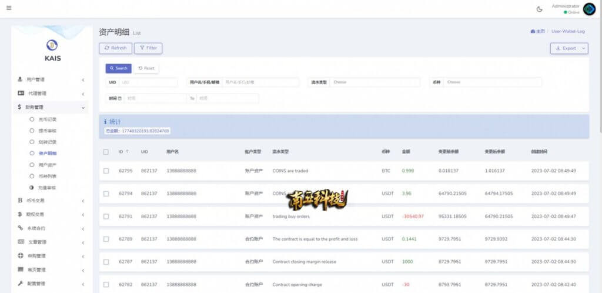Click the KAIS bitcoin logo
Image resolution: width=602 pixels, height=293 pixels.
52,45
